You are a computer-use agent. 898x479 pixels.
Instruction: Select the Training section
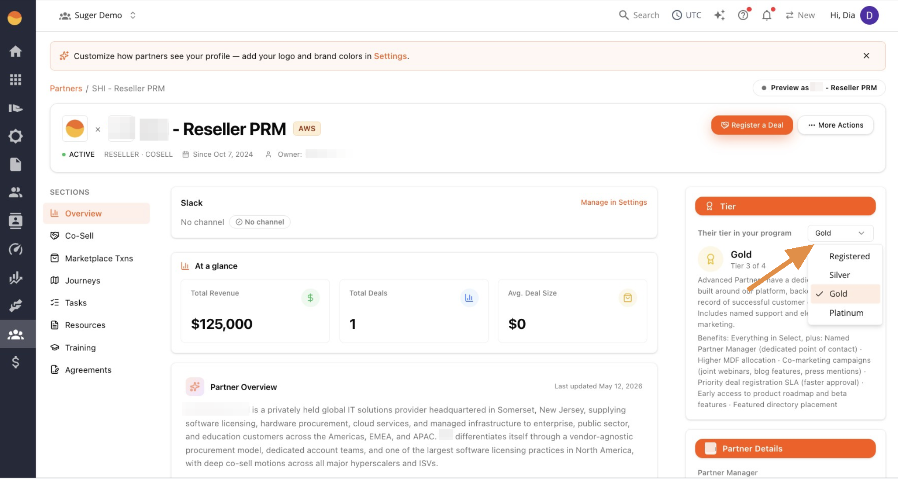coord(96,348)
